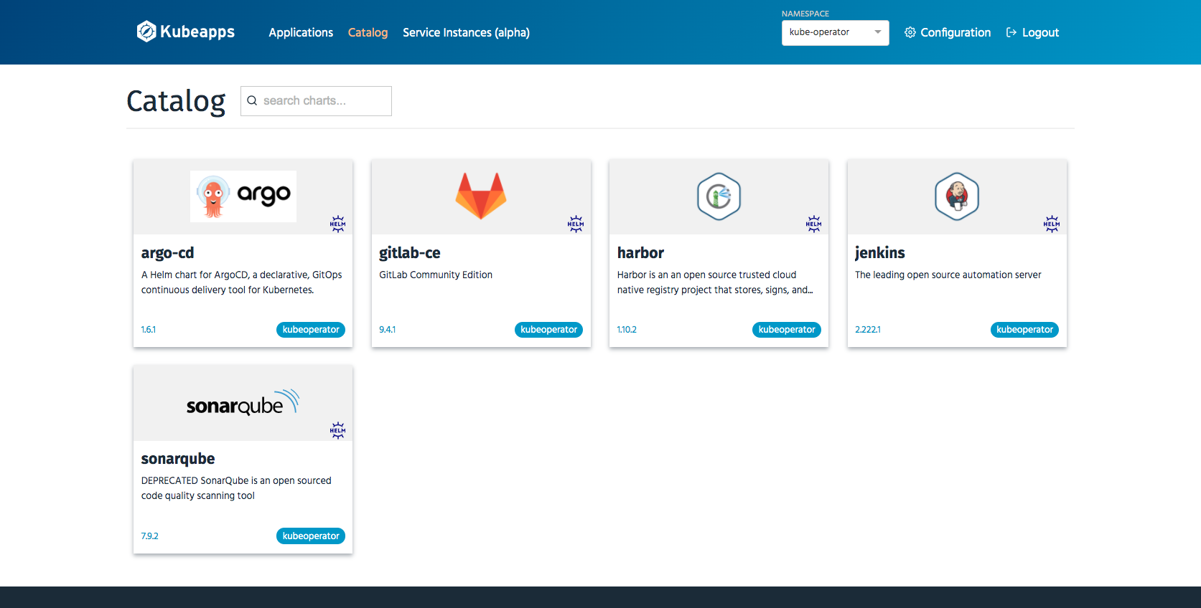Viewport: 1201px width, 608px height.
Task: Click the Helm icon on argo-cd card
Action: click(x=337, y=224)
